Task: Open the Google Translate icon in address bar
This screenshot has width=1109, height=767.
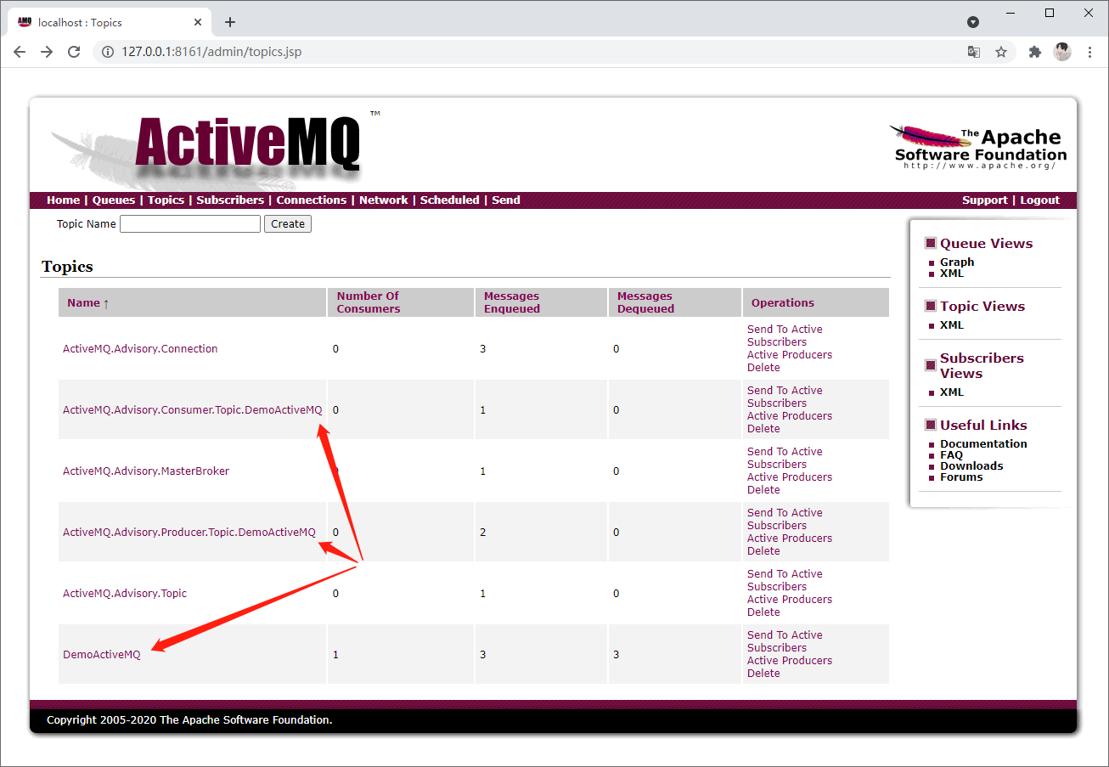Action: (x=974, y=52)
